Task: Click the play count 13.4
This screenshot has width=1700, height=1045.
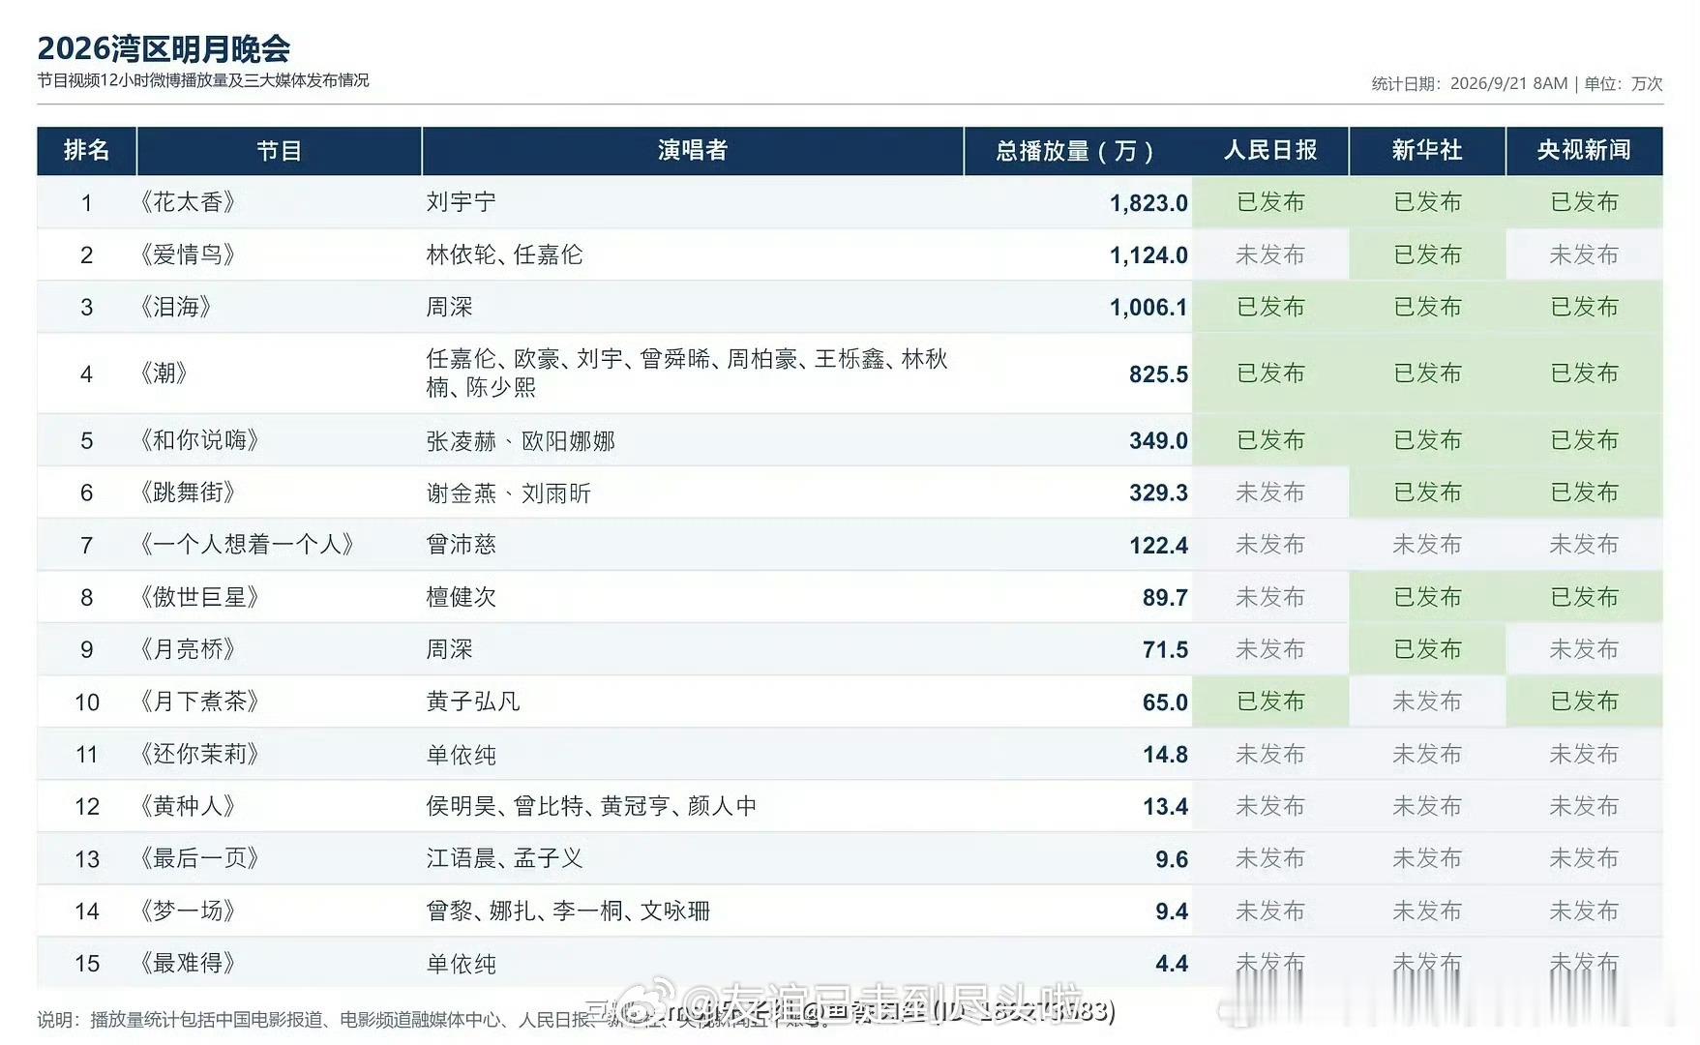Action: [1165, 807]
